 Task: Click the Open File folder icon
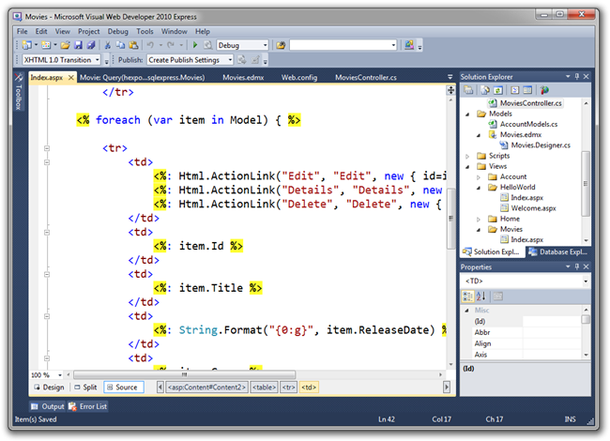pyautogui.click(x=65, y=45)
